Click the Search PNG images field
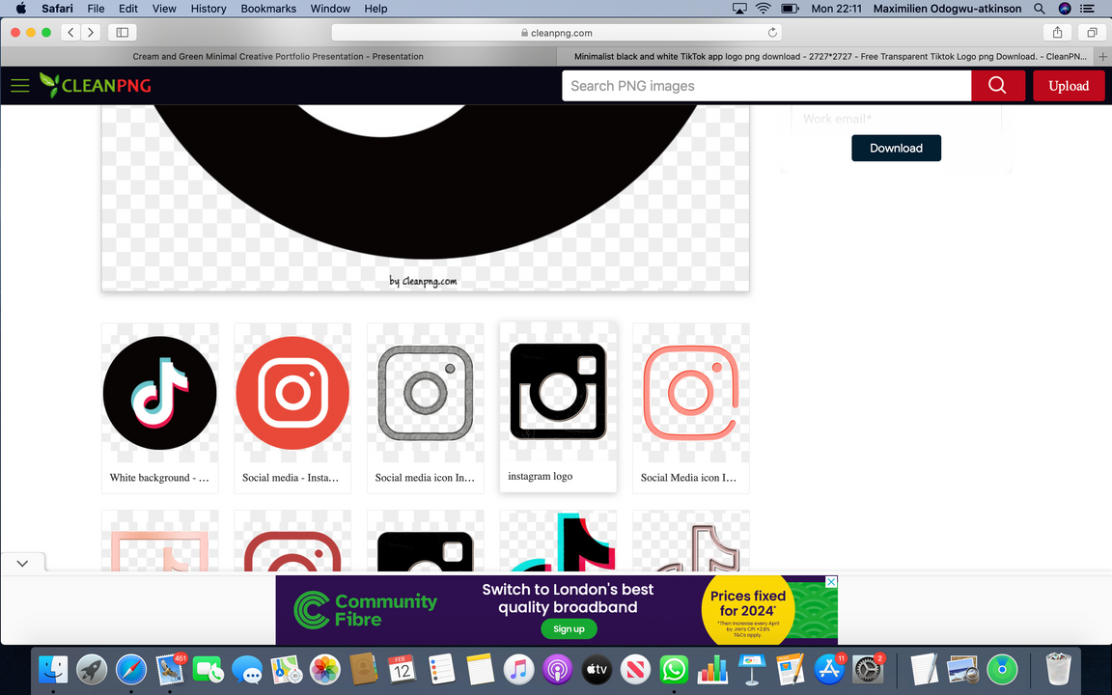 (766, 86)
